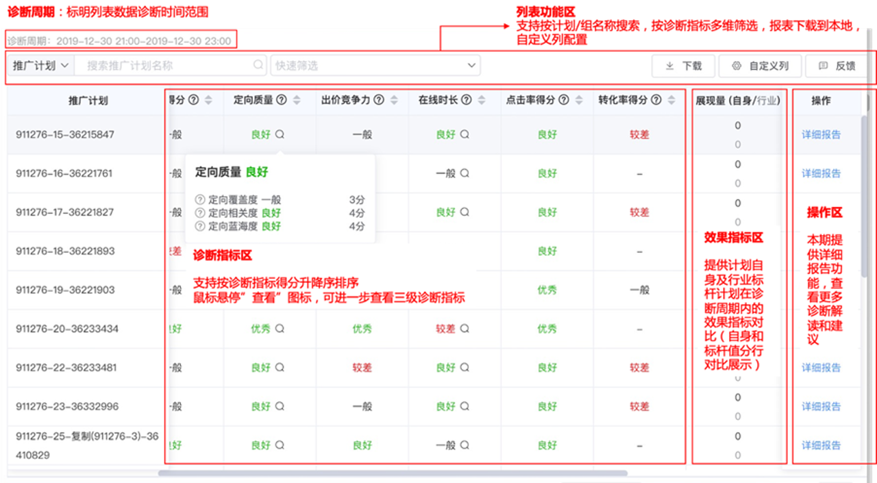The height and width of the screenshot is (483, 877).
Task: Select plan name 911276-18-36221893
Action: pos(66,251)
